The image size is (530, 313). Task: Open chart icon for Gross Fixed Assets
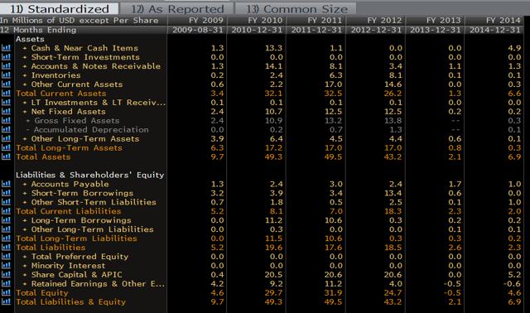coord(6,120)
